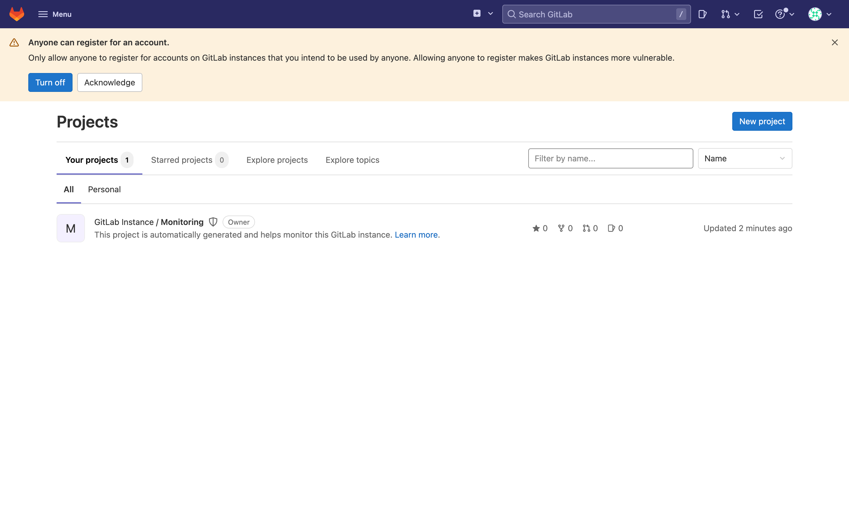Open the user avatar menu
Image resolution: width=849 pixels, height=530 pixels.
pos(815,14)
